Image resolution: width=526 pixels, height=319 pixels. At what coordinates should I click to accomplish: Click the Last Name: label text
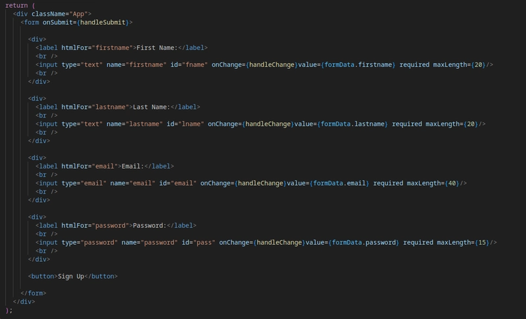[x=152, y=107]
